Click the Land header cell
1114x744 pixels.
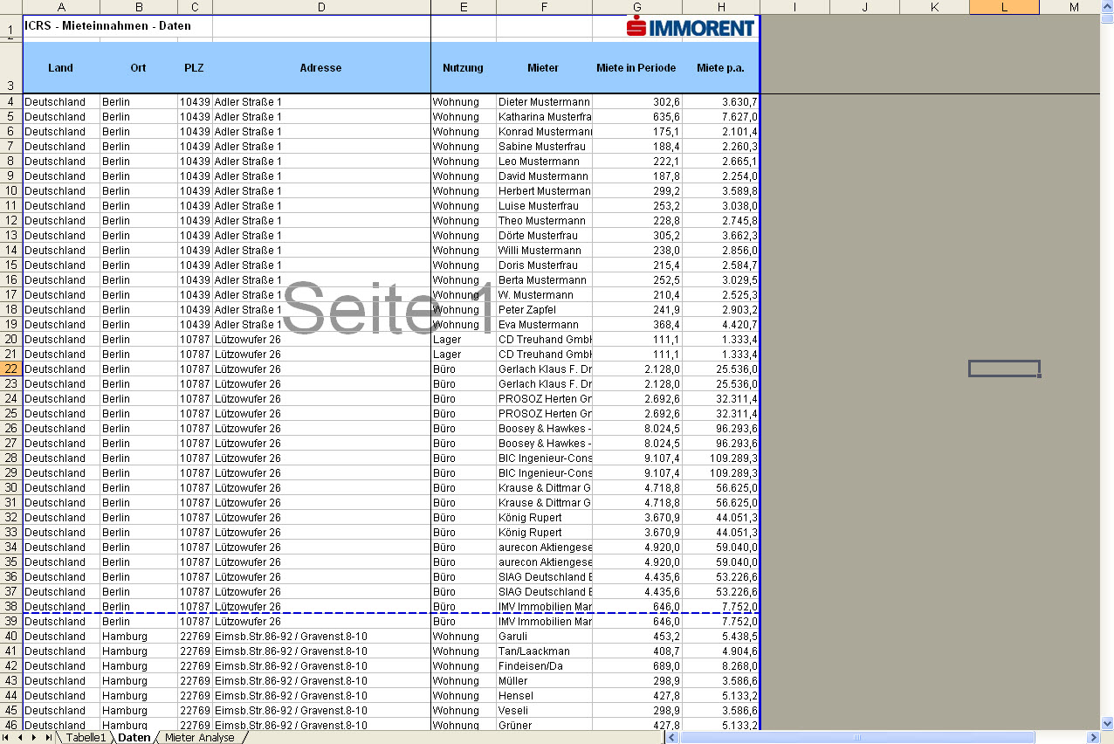pyautogui.click(x=61, y=68)
